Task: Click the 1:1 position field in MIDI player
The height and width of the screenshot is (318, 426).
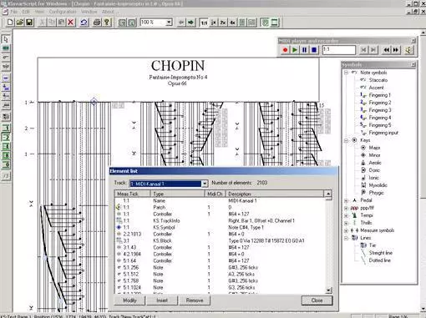Action: click(339, 50)
